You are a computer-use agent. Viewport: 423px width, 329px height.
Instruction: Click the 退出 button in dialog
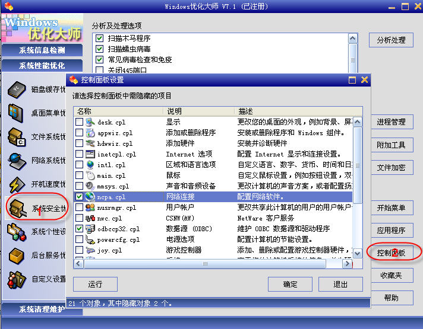click(340, 285)
